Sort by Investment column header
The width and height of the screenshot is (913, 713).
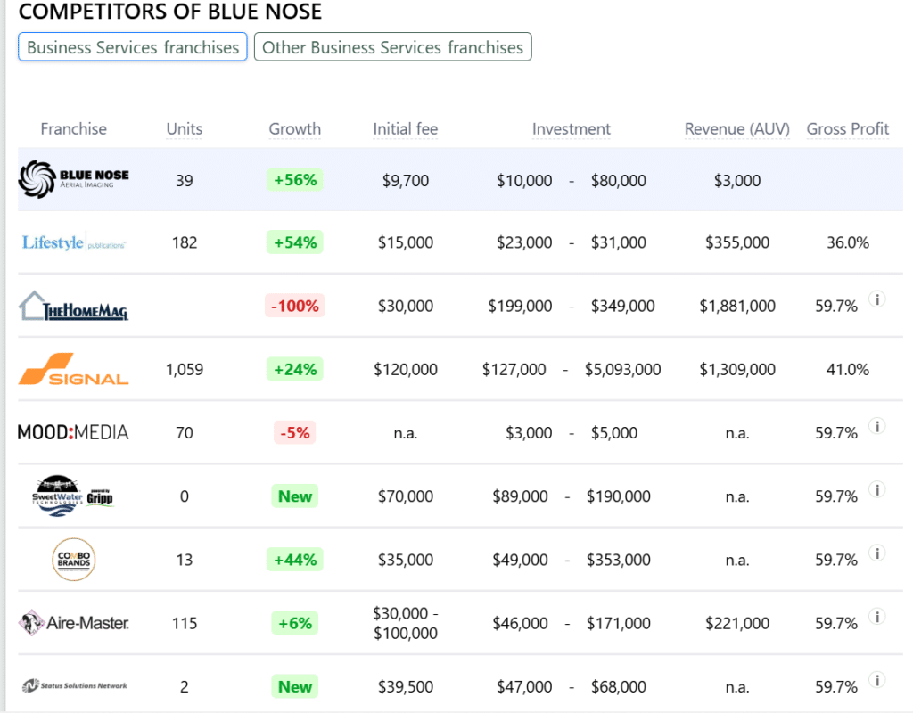point(572,128)
